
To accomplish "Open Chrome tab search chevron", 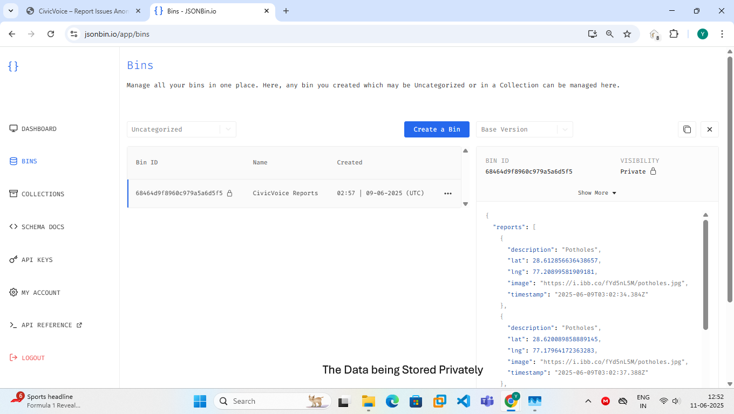I will point(10,11).
